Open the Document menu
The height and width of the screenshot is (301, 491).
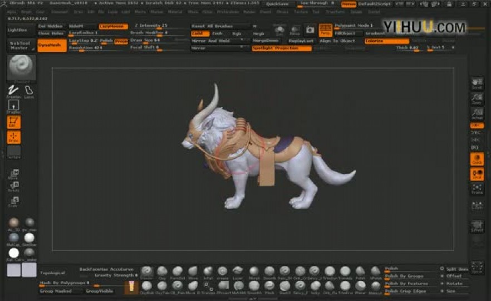(x=59, y=12)
